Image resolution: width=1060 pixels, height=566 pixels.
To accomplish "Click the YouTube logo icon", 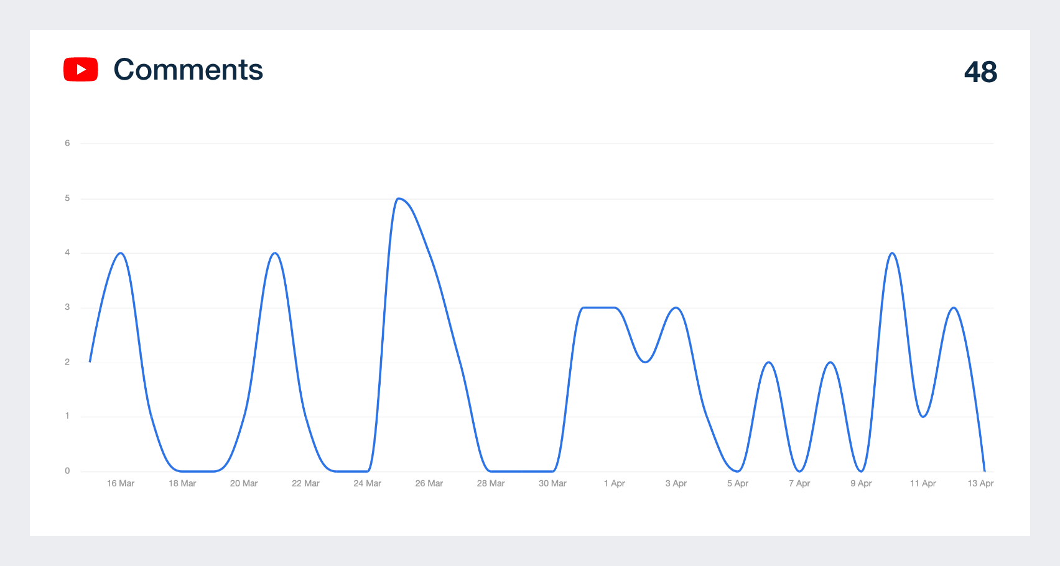I will coord(81,70).
